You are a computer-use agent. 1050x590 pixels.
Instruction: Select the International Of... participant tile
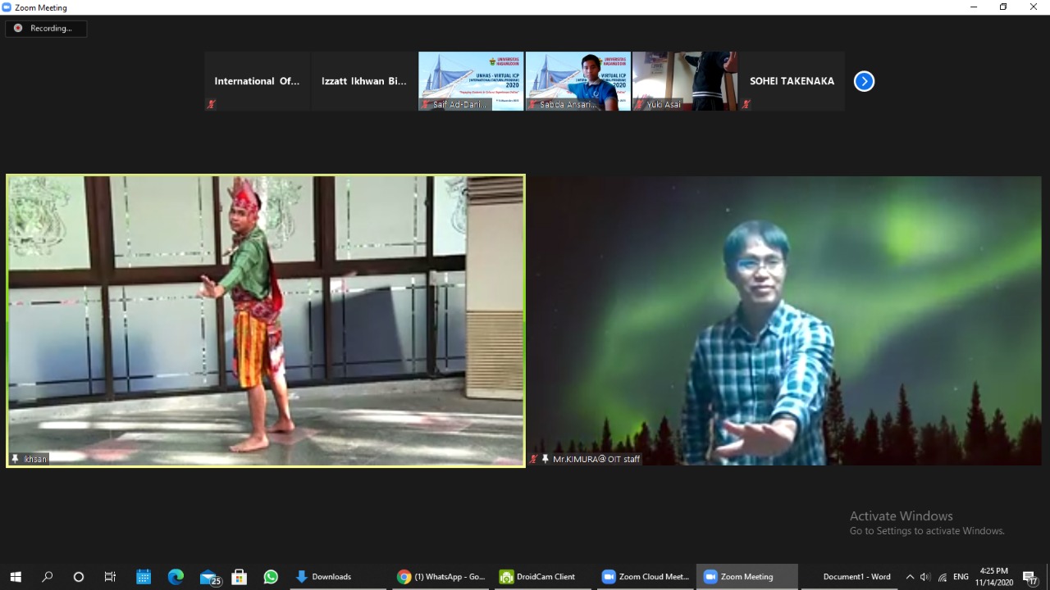point(257,81)
